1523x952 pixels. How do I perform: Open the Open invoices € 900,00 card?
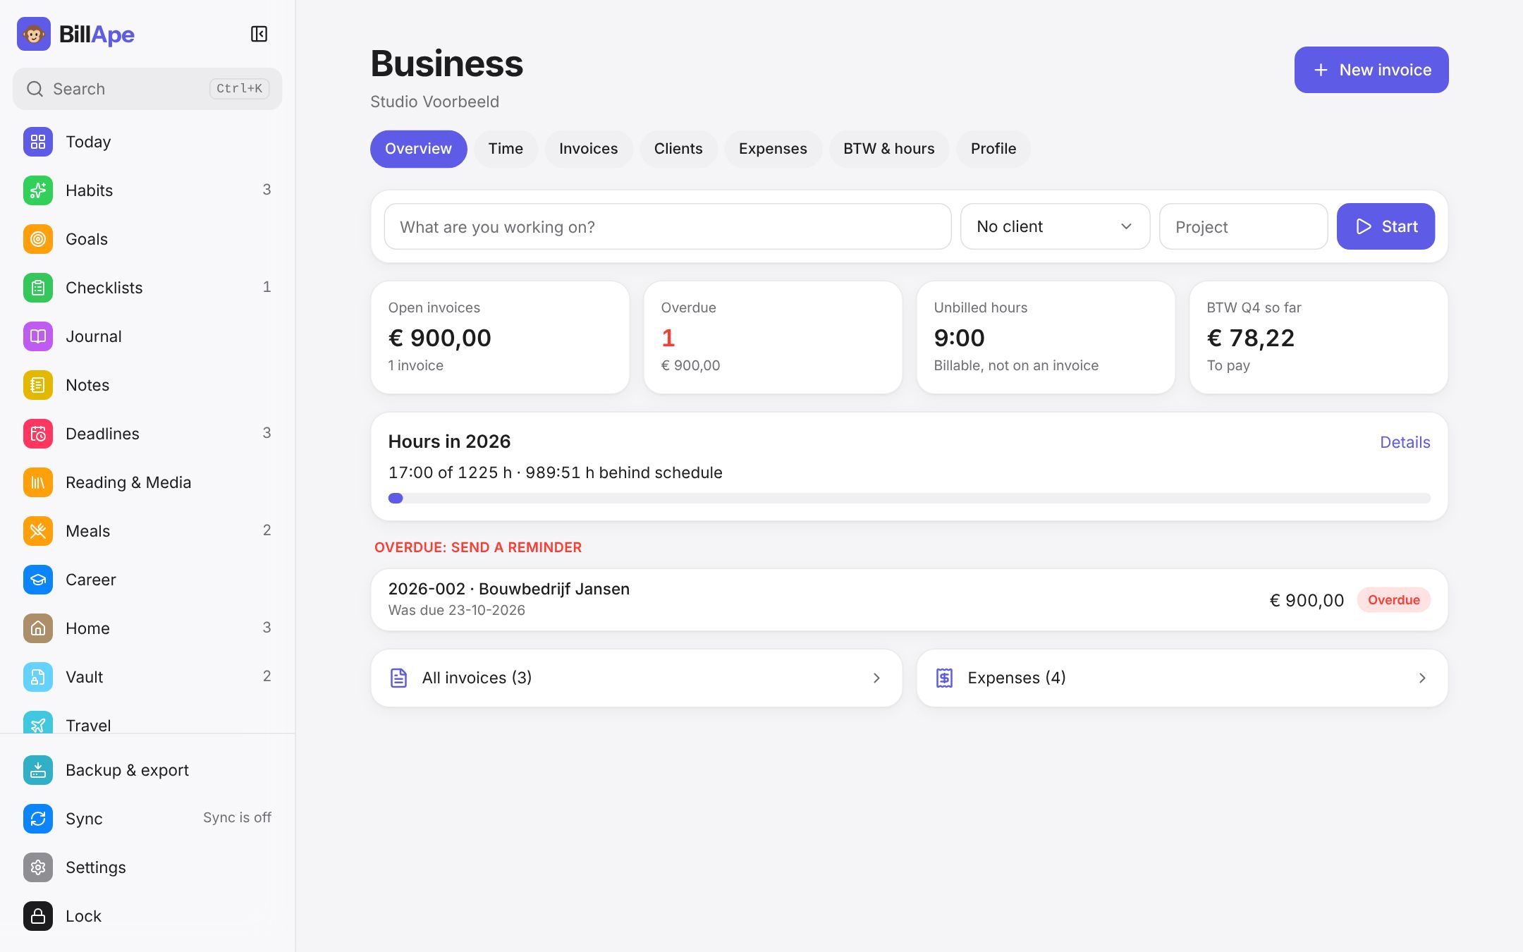(x=500, y=337)
